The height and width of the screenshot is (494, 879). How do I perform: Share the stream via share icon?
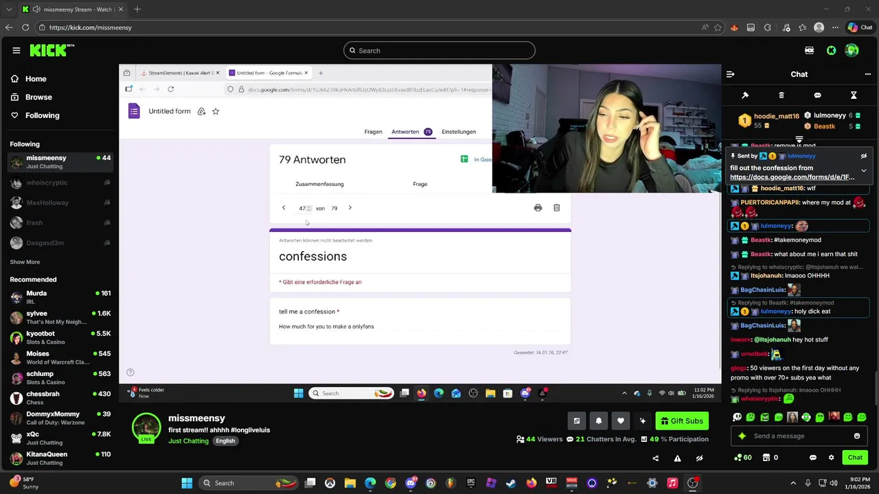[x=655, y=458]
